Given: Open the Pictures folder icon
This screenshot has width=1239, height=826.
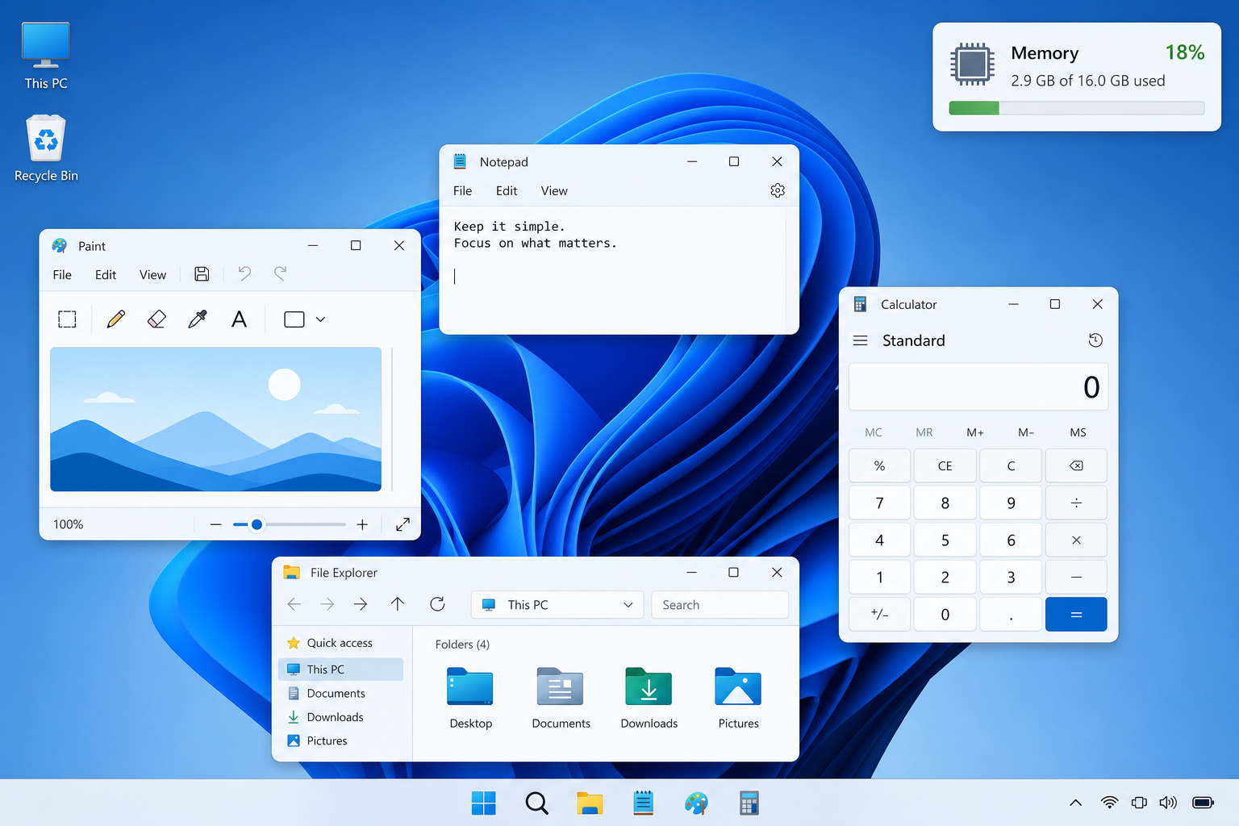Looking at the screenshot, I should pos(738,688).
